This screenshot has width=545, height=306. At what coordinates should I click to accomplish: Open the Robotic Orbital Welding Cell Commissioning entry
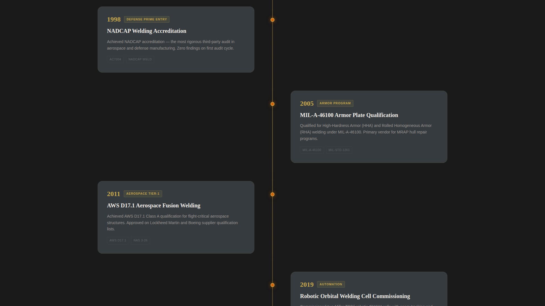[355, 296]
